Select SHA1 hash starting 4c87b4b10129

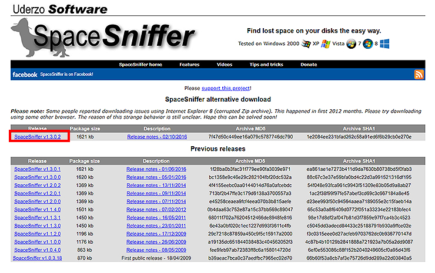359,242
